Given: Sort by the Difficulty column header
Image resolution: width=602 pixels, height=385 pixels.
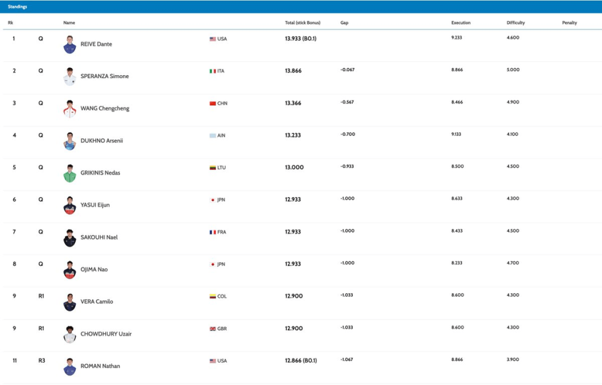Looking at the screenshot, I should click(516, 23).
